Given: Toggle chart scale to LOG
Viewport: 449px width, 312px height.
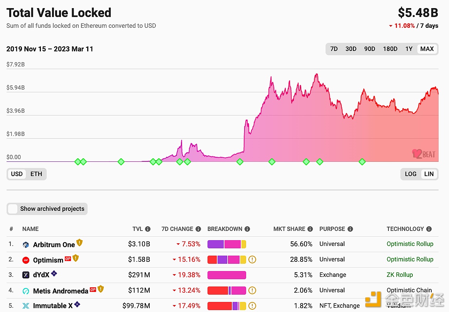Looking at the screenshot, I should coord(410,174).
